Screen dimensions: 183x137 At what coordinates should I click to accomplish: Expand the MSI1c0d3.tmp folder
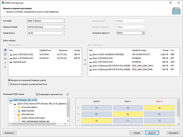15,114
